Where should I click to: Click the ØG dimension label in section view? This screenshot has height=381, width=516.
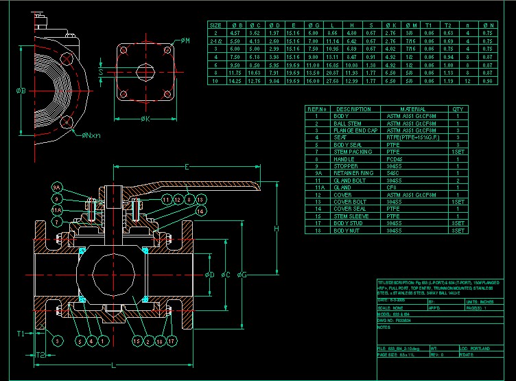click(242, 275)
